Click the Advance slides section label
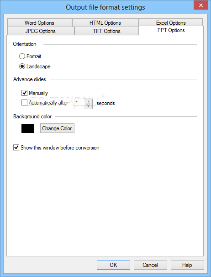 click(x=30, y=79)
